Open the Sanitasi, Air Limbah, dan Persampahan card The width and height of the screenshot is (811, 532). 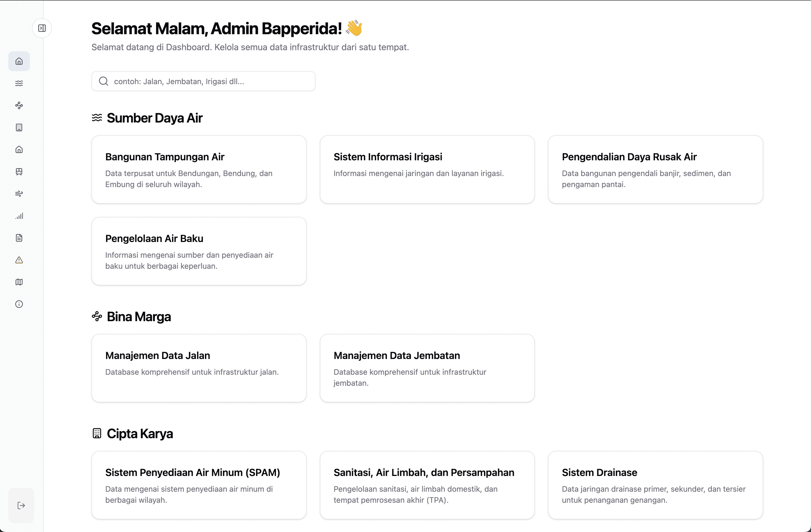[x=427, y=485]
